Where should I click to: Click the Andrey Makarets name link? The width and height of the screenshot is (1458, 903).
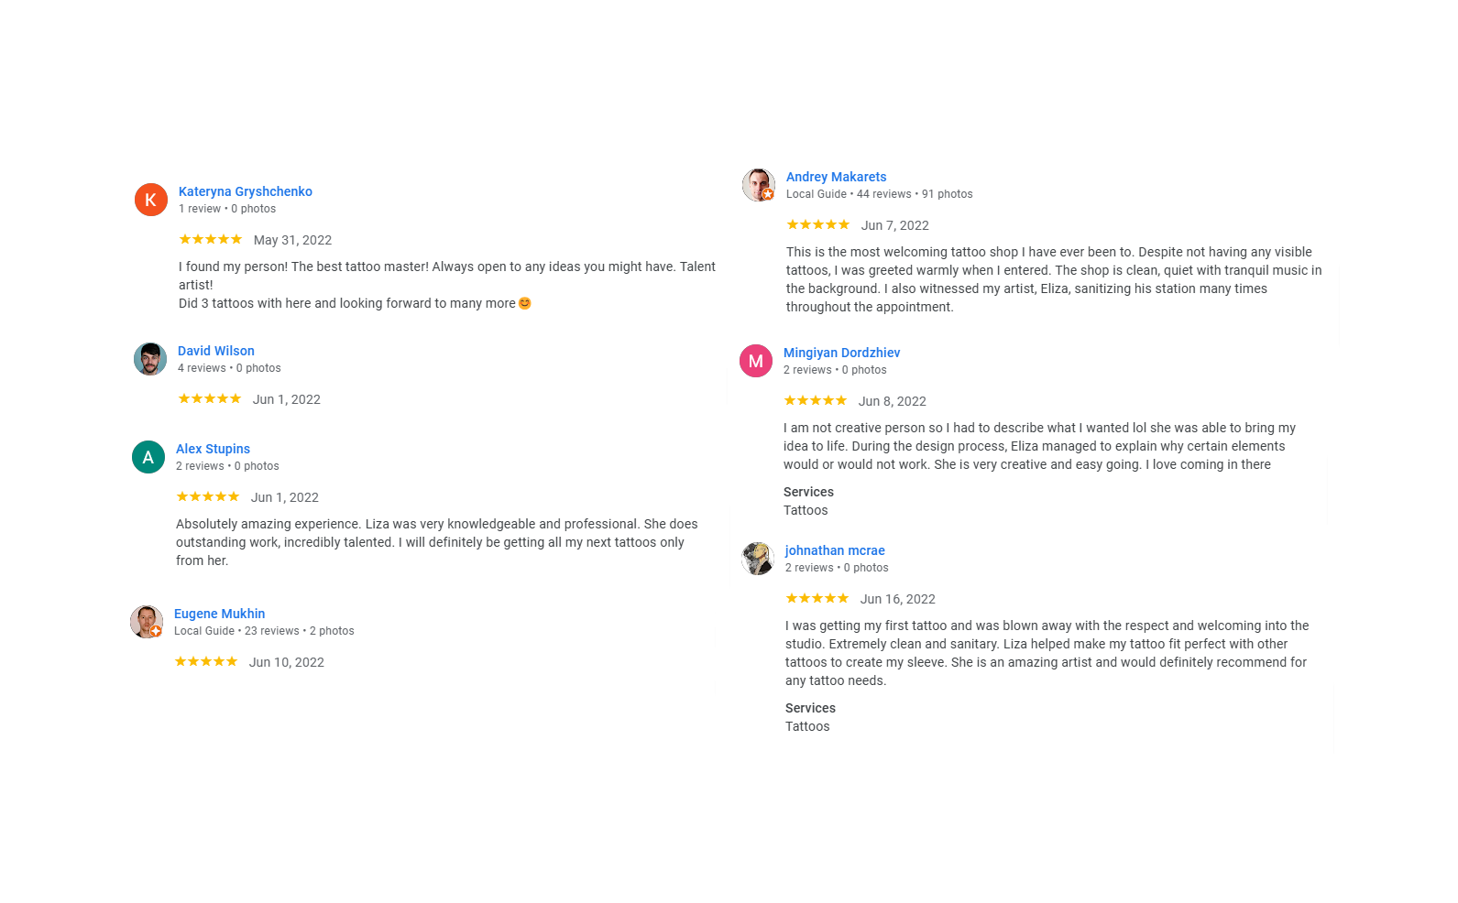coord(836,177)
